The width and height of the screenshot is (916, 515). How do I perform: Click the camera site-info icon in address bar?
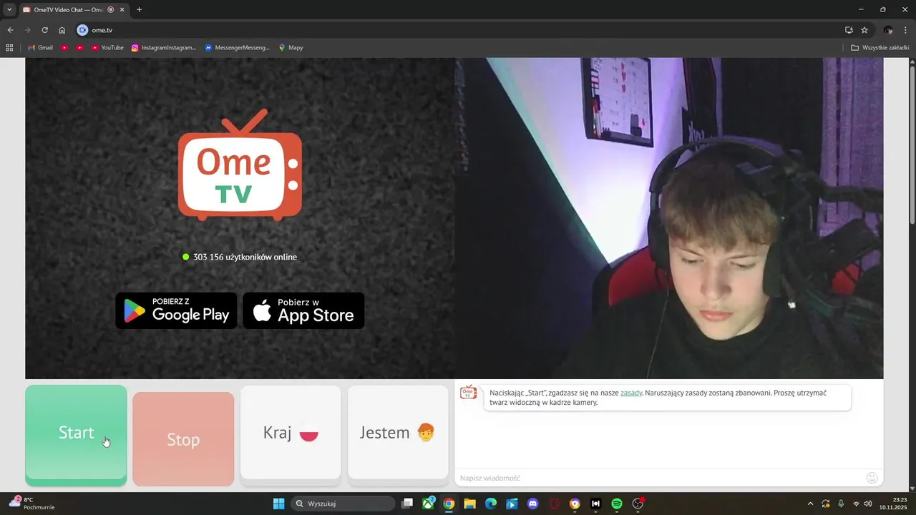coord(82,30)
